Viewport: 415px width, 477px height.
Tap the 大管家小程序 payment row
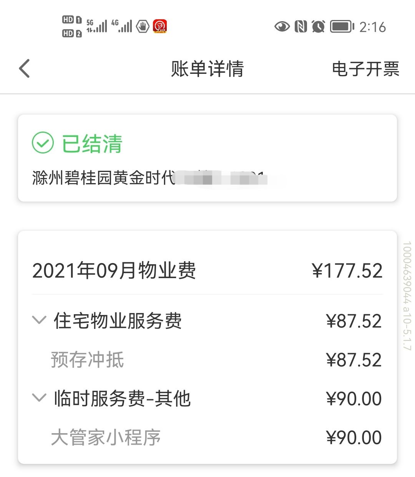pyautogui.click(x=207, y=437)
